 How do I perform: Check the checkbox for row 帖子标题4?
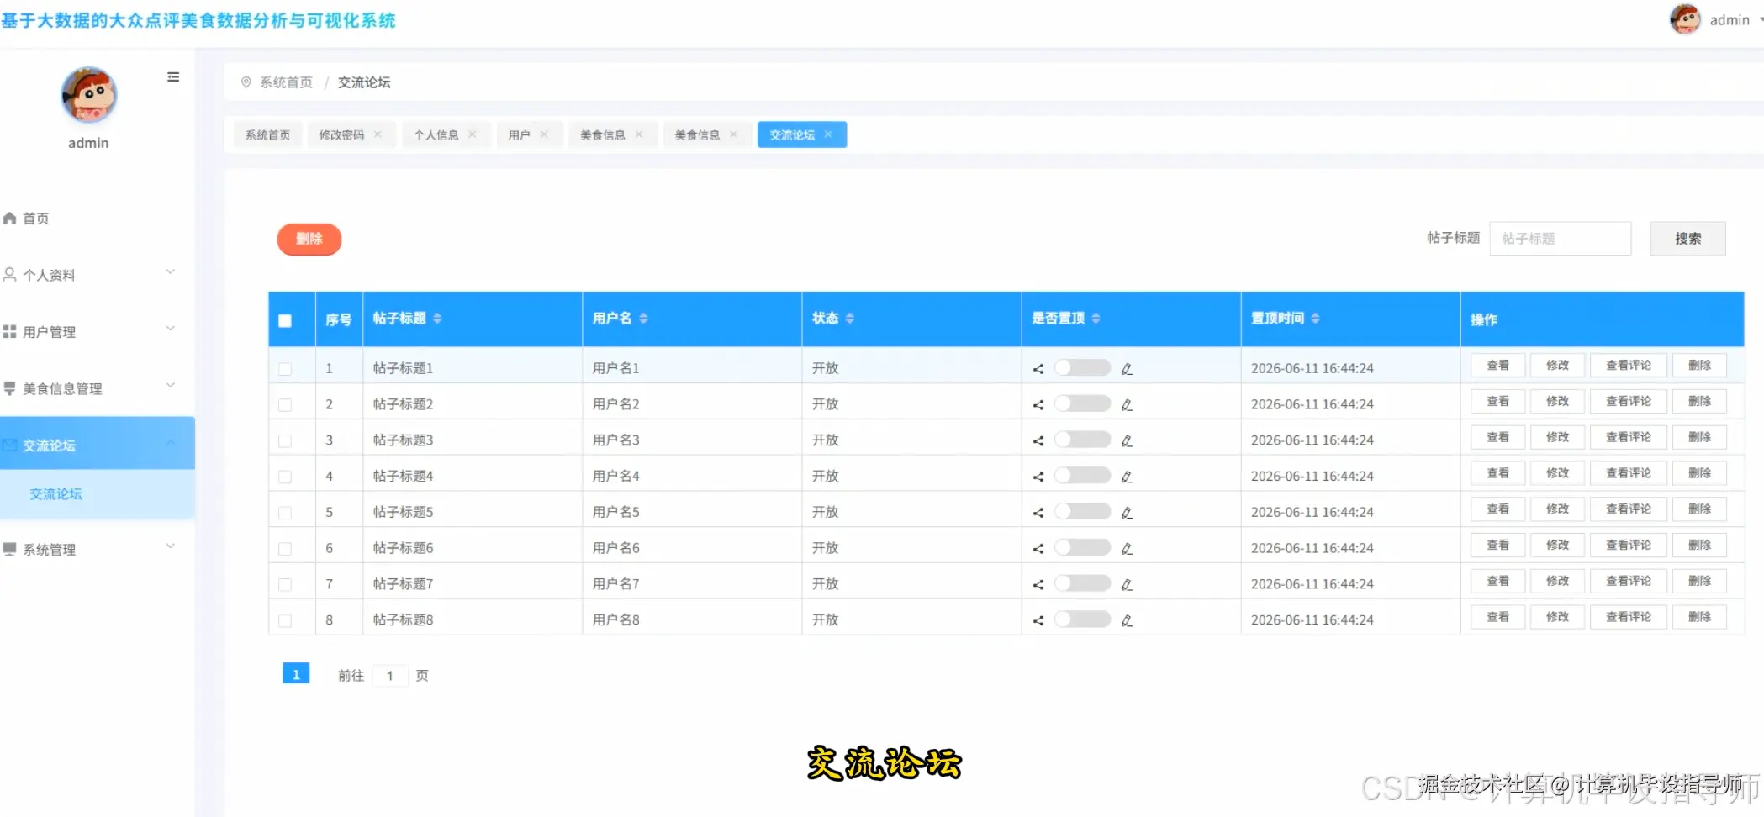[285, 477]
